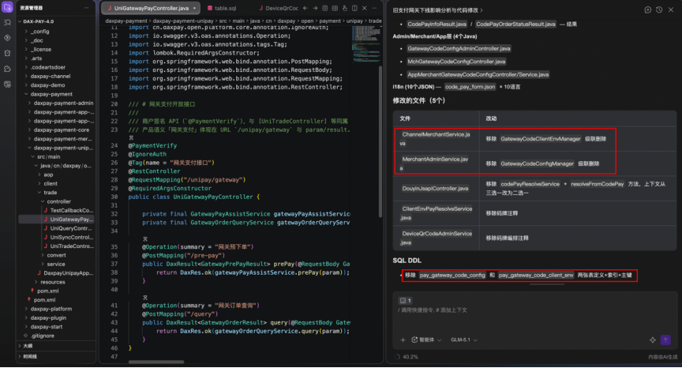Image resolution: width=682 pixels, height=368 pixels.
Task: Click the editor horizontal scrollbar
Action: 156,362
